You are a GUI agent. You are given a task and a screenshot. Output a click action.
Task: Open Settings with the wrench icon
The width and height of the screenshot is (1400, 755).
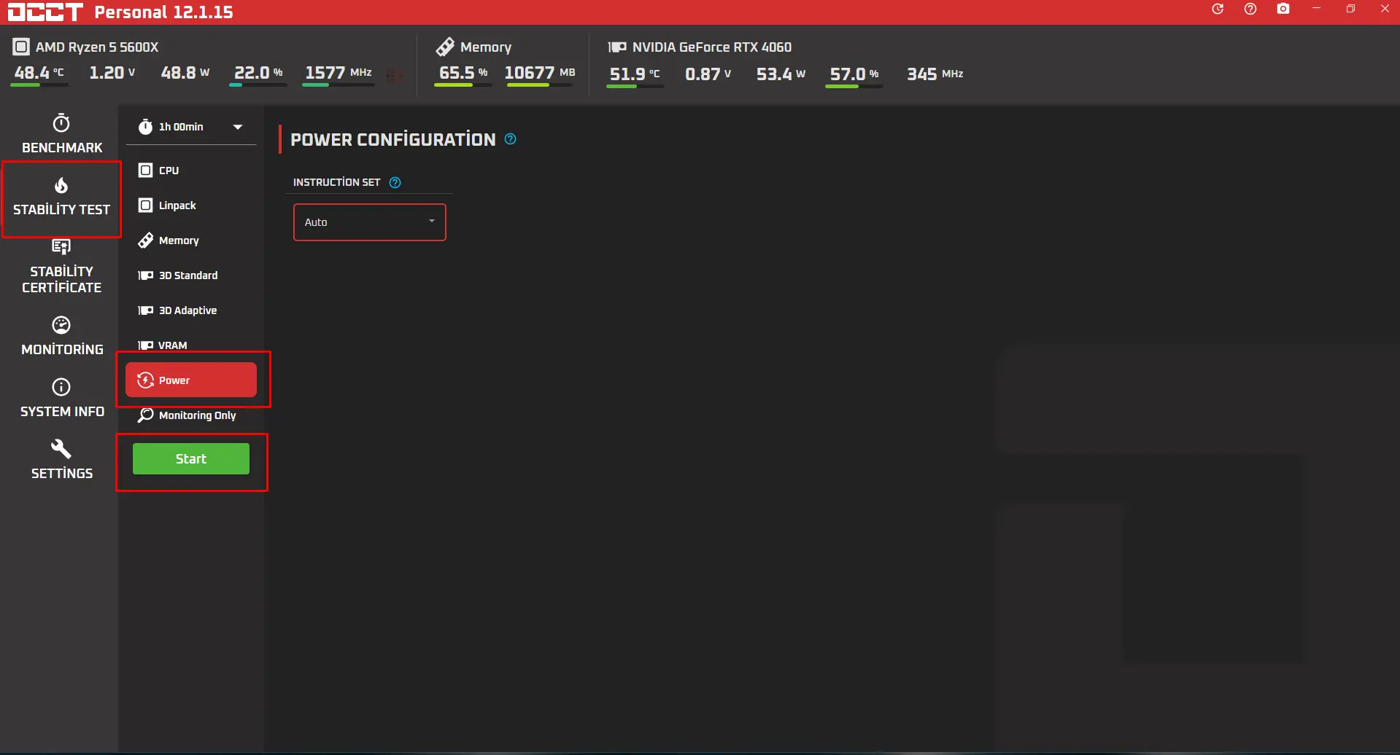pyautogui.click(x=62, y=460)
